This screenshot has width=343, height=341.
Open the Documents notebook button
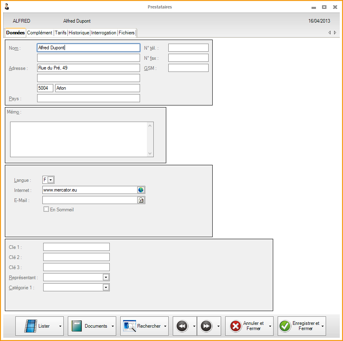tap(89, 326)
